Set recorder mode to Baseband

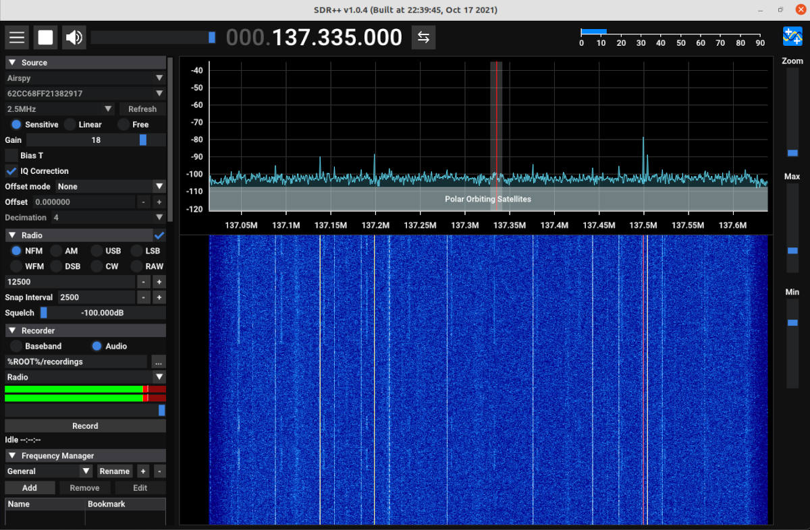tap(15, 345)
